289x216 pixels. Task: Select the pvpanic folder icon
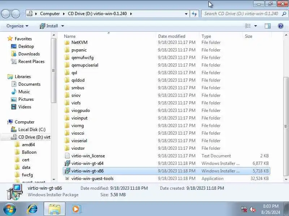67,50
